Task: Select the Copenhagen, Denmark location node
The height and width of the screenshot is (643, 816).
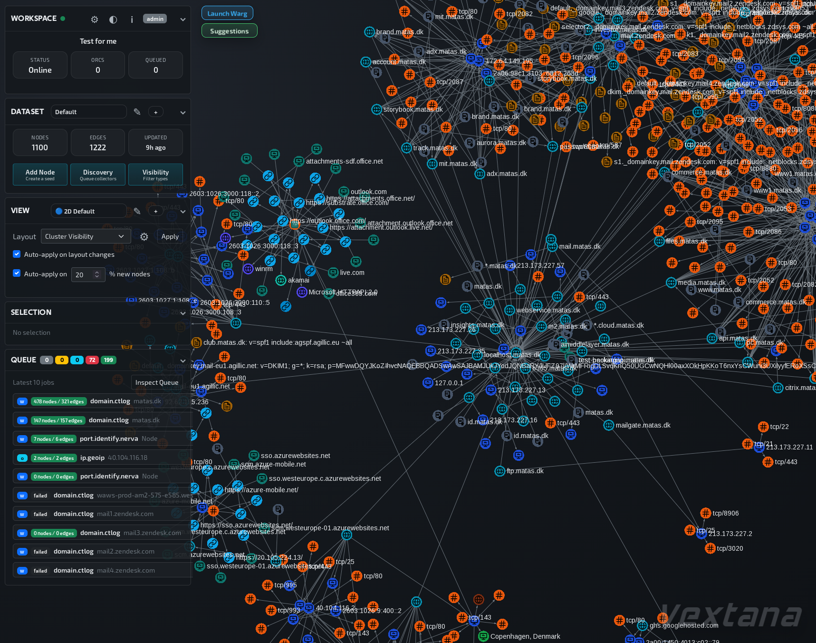Action: click(483, 636)
